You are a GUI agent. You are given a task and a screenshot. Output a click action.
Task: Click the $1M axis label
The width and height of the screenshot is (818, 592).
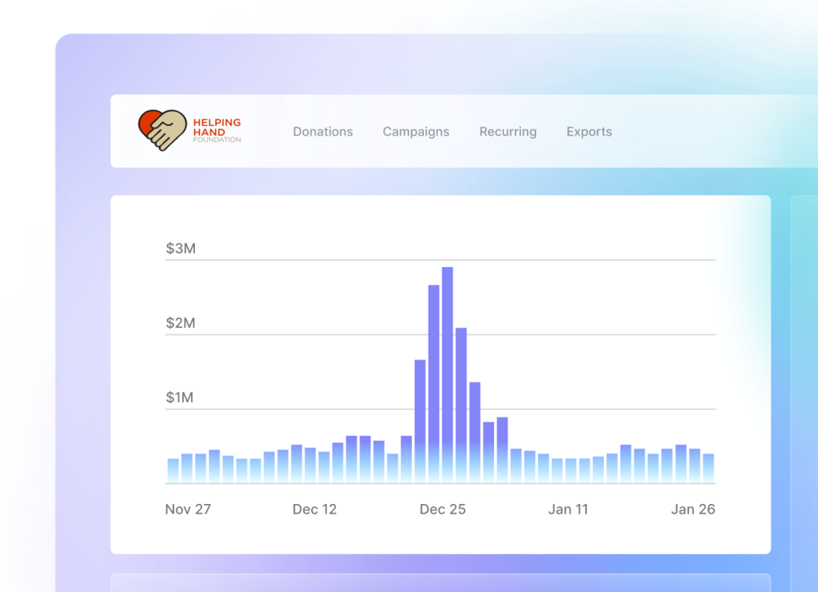pos(180,397)
